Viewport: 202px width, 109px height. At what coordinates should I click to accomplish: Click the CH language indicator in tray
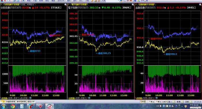[x=158, y=106]
